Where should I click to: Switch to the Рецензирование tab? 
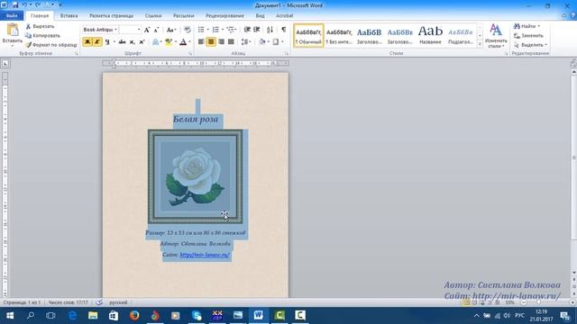click(224, 16)
